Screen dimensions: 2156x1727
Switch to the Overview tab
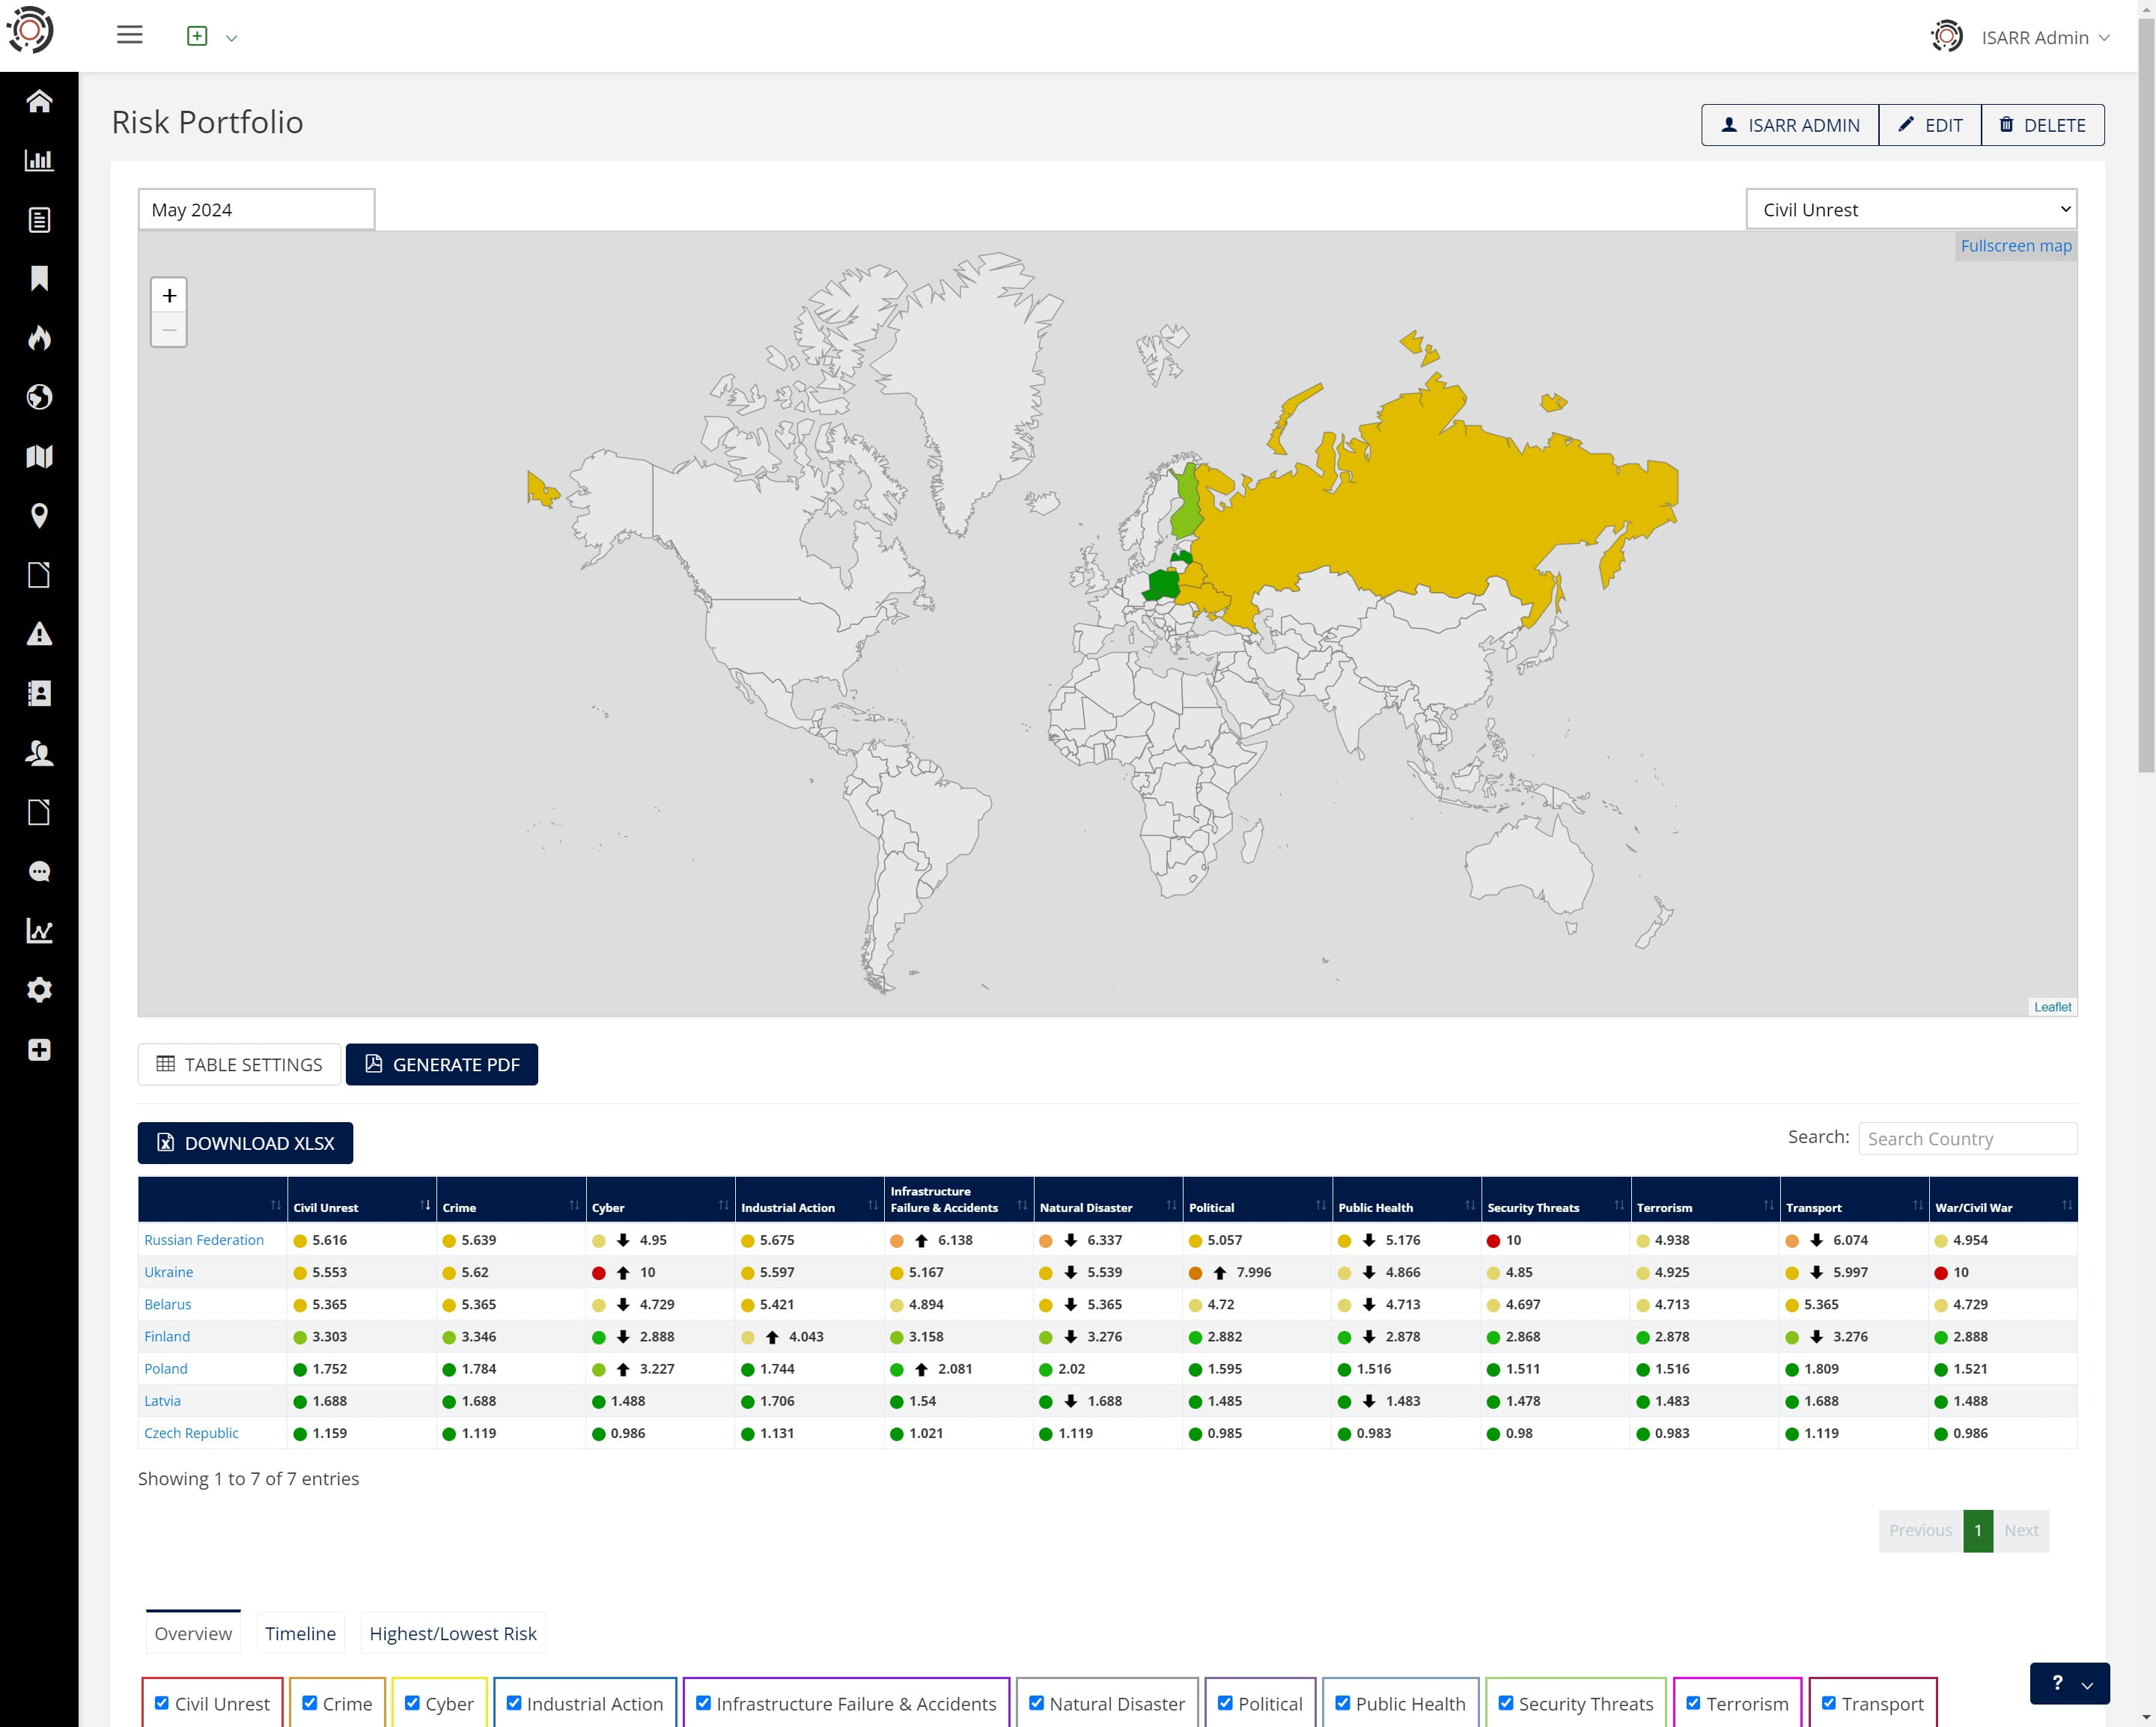pos(193,1633)
